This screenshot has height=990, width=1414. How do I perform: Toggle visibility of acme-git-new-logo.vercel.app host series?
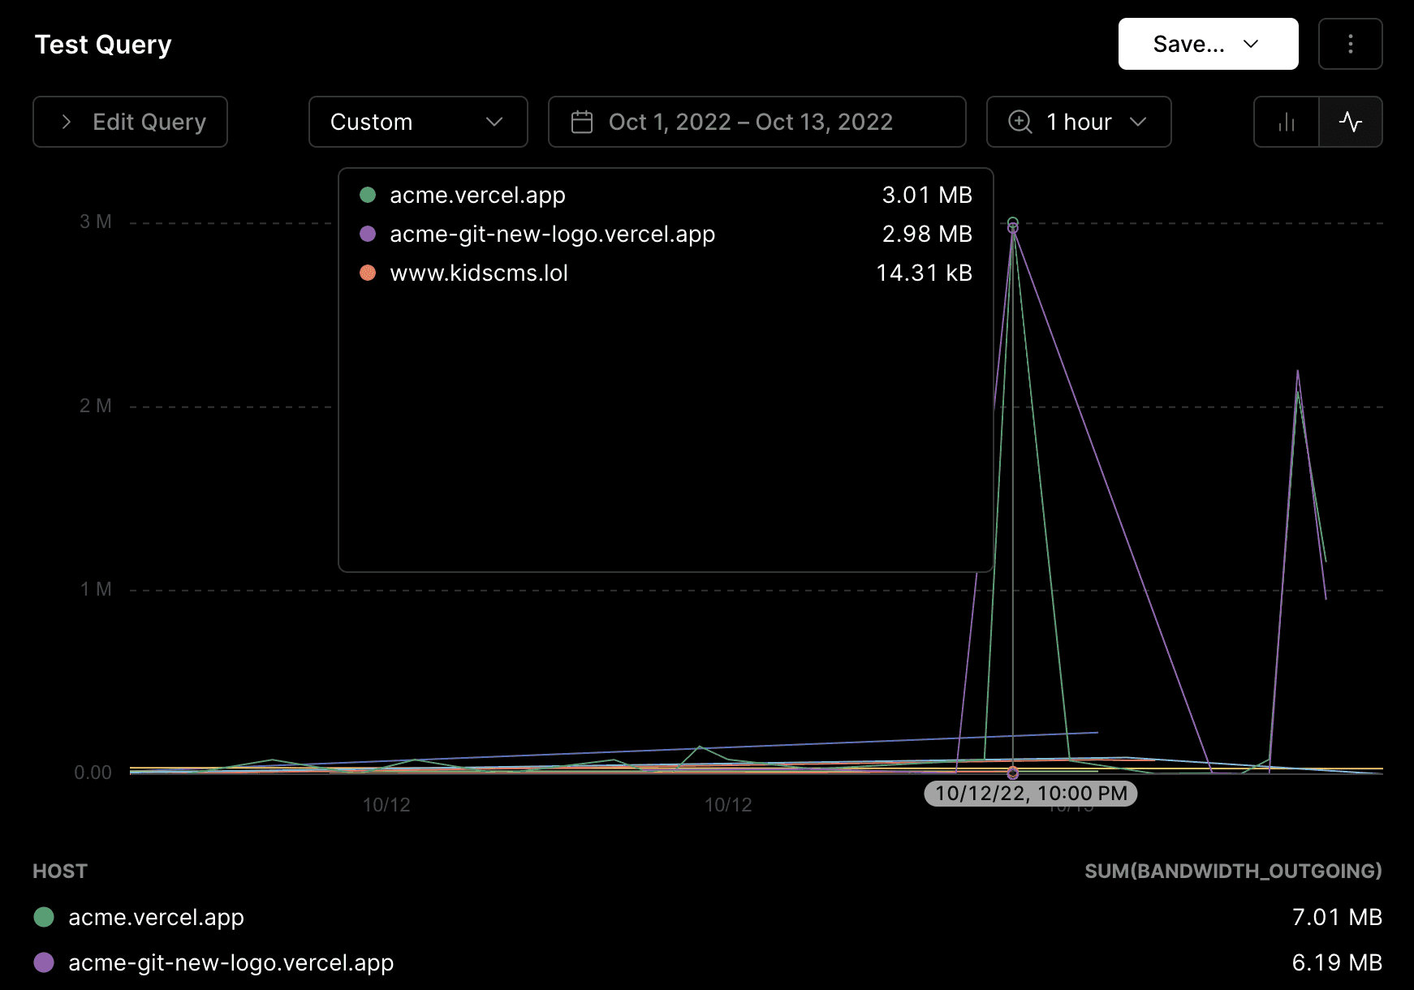[x=231, y=963]
